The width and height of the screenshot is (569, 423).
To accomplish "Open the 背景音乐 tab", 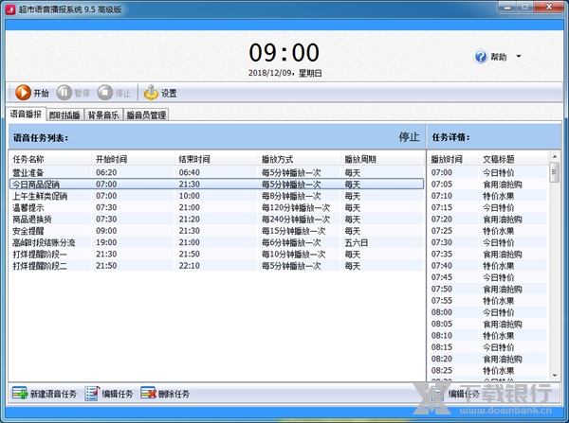I will click(104, 115).
